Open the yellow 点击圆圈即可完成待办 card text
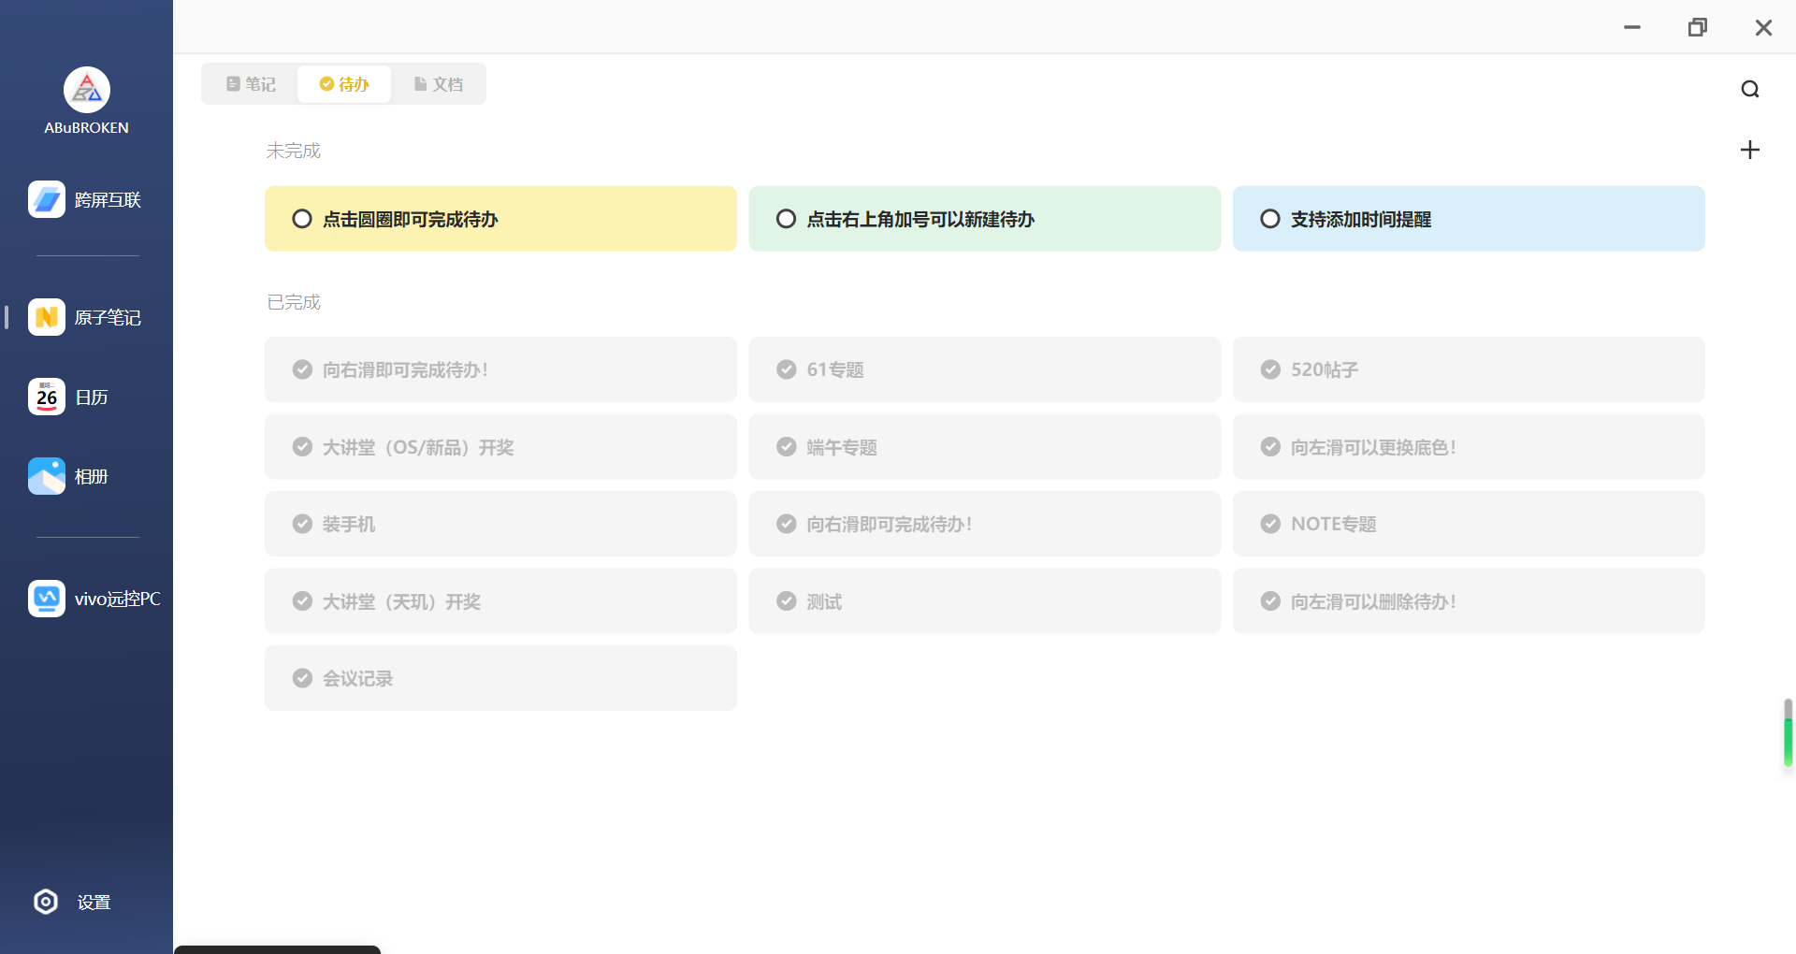The height and width of the screenshot is (954, 1796). pyautogui.click(x=411, y=219)
